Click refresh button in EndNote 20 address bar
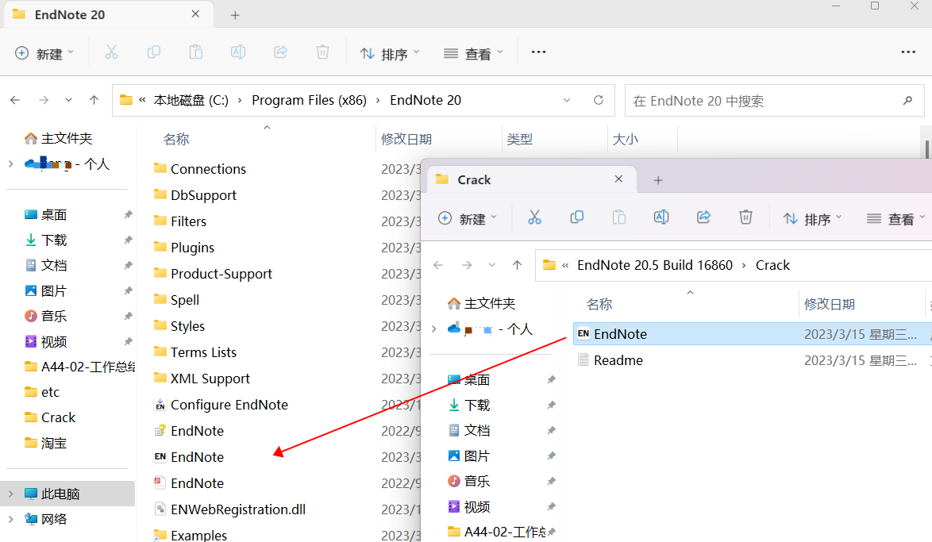Image resolution: width=932 pixels, height=542 pixels. tap(599, 101)
